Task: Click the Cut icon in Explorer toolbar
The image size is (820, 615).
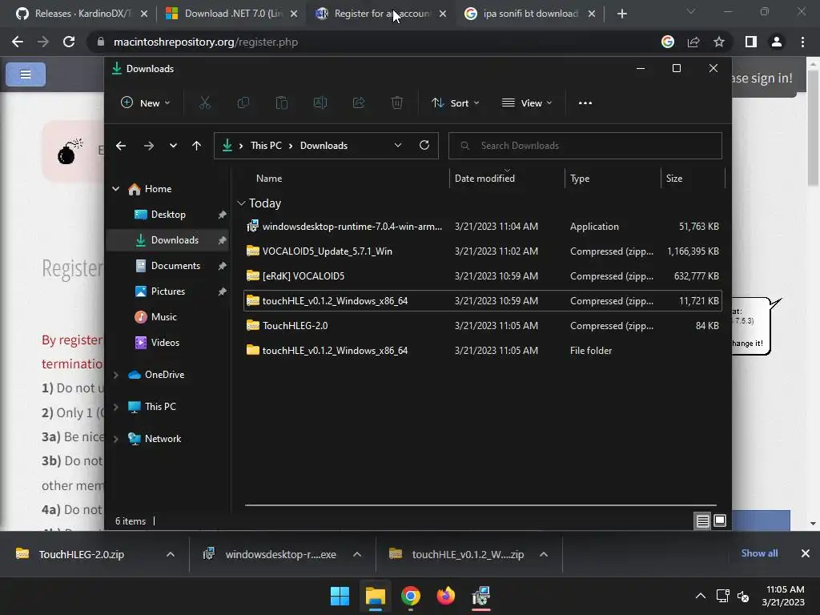Action: coord(204,103)
